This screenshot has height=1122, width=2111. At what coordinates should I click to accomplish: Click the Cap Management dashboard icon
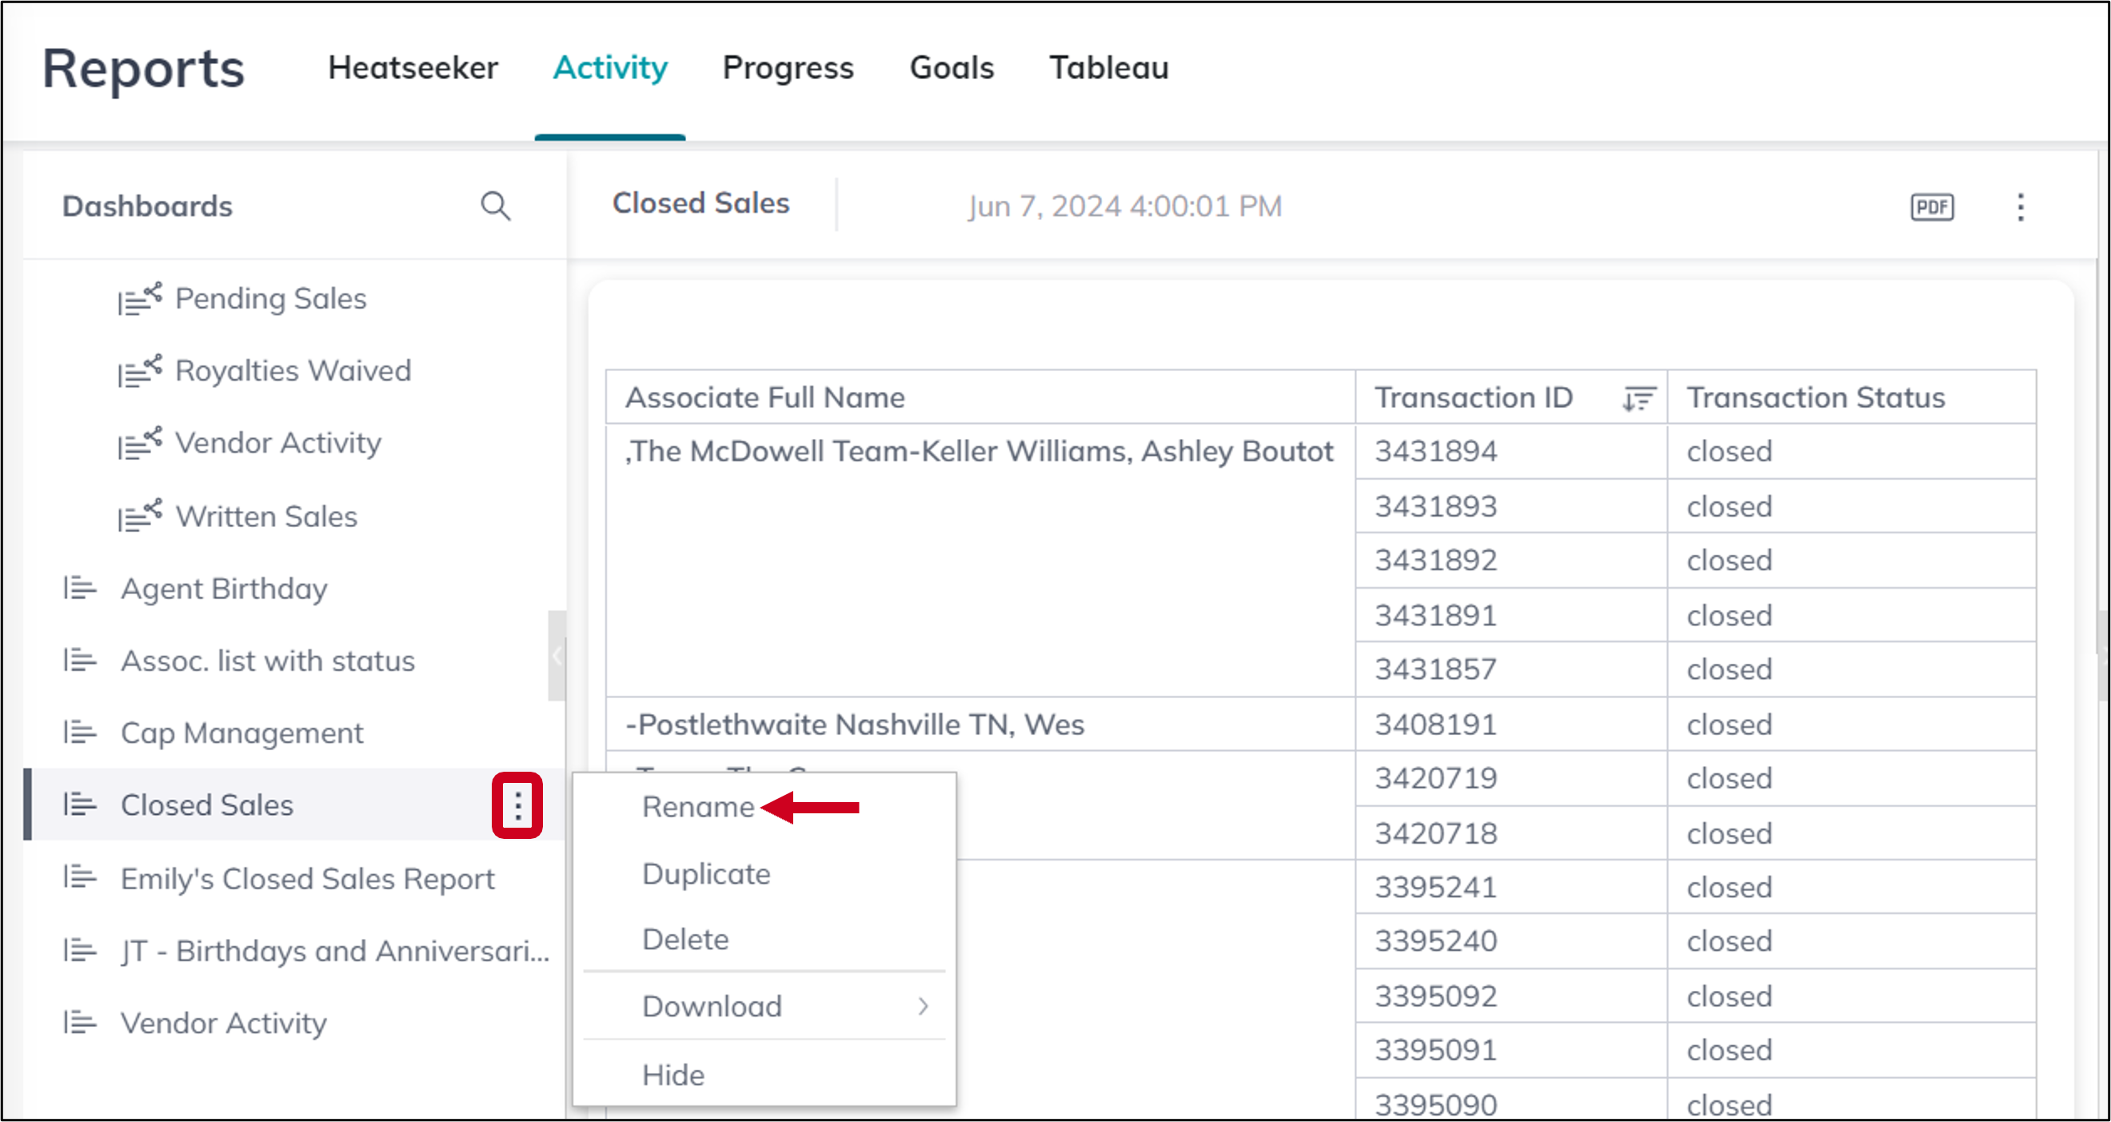coord(79,732)
